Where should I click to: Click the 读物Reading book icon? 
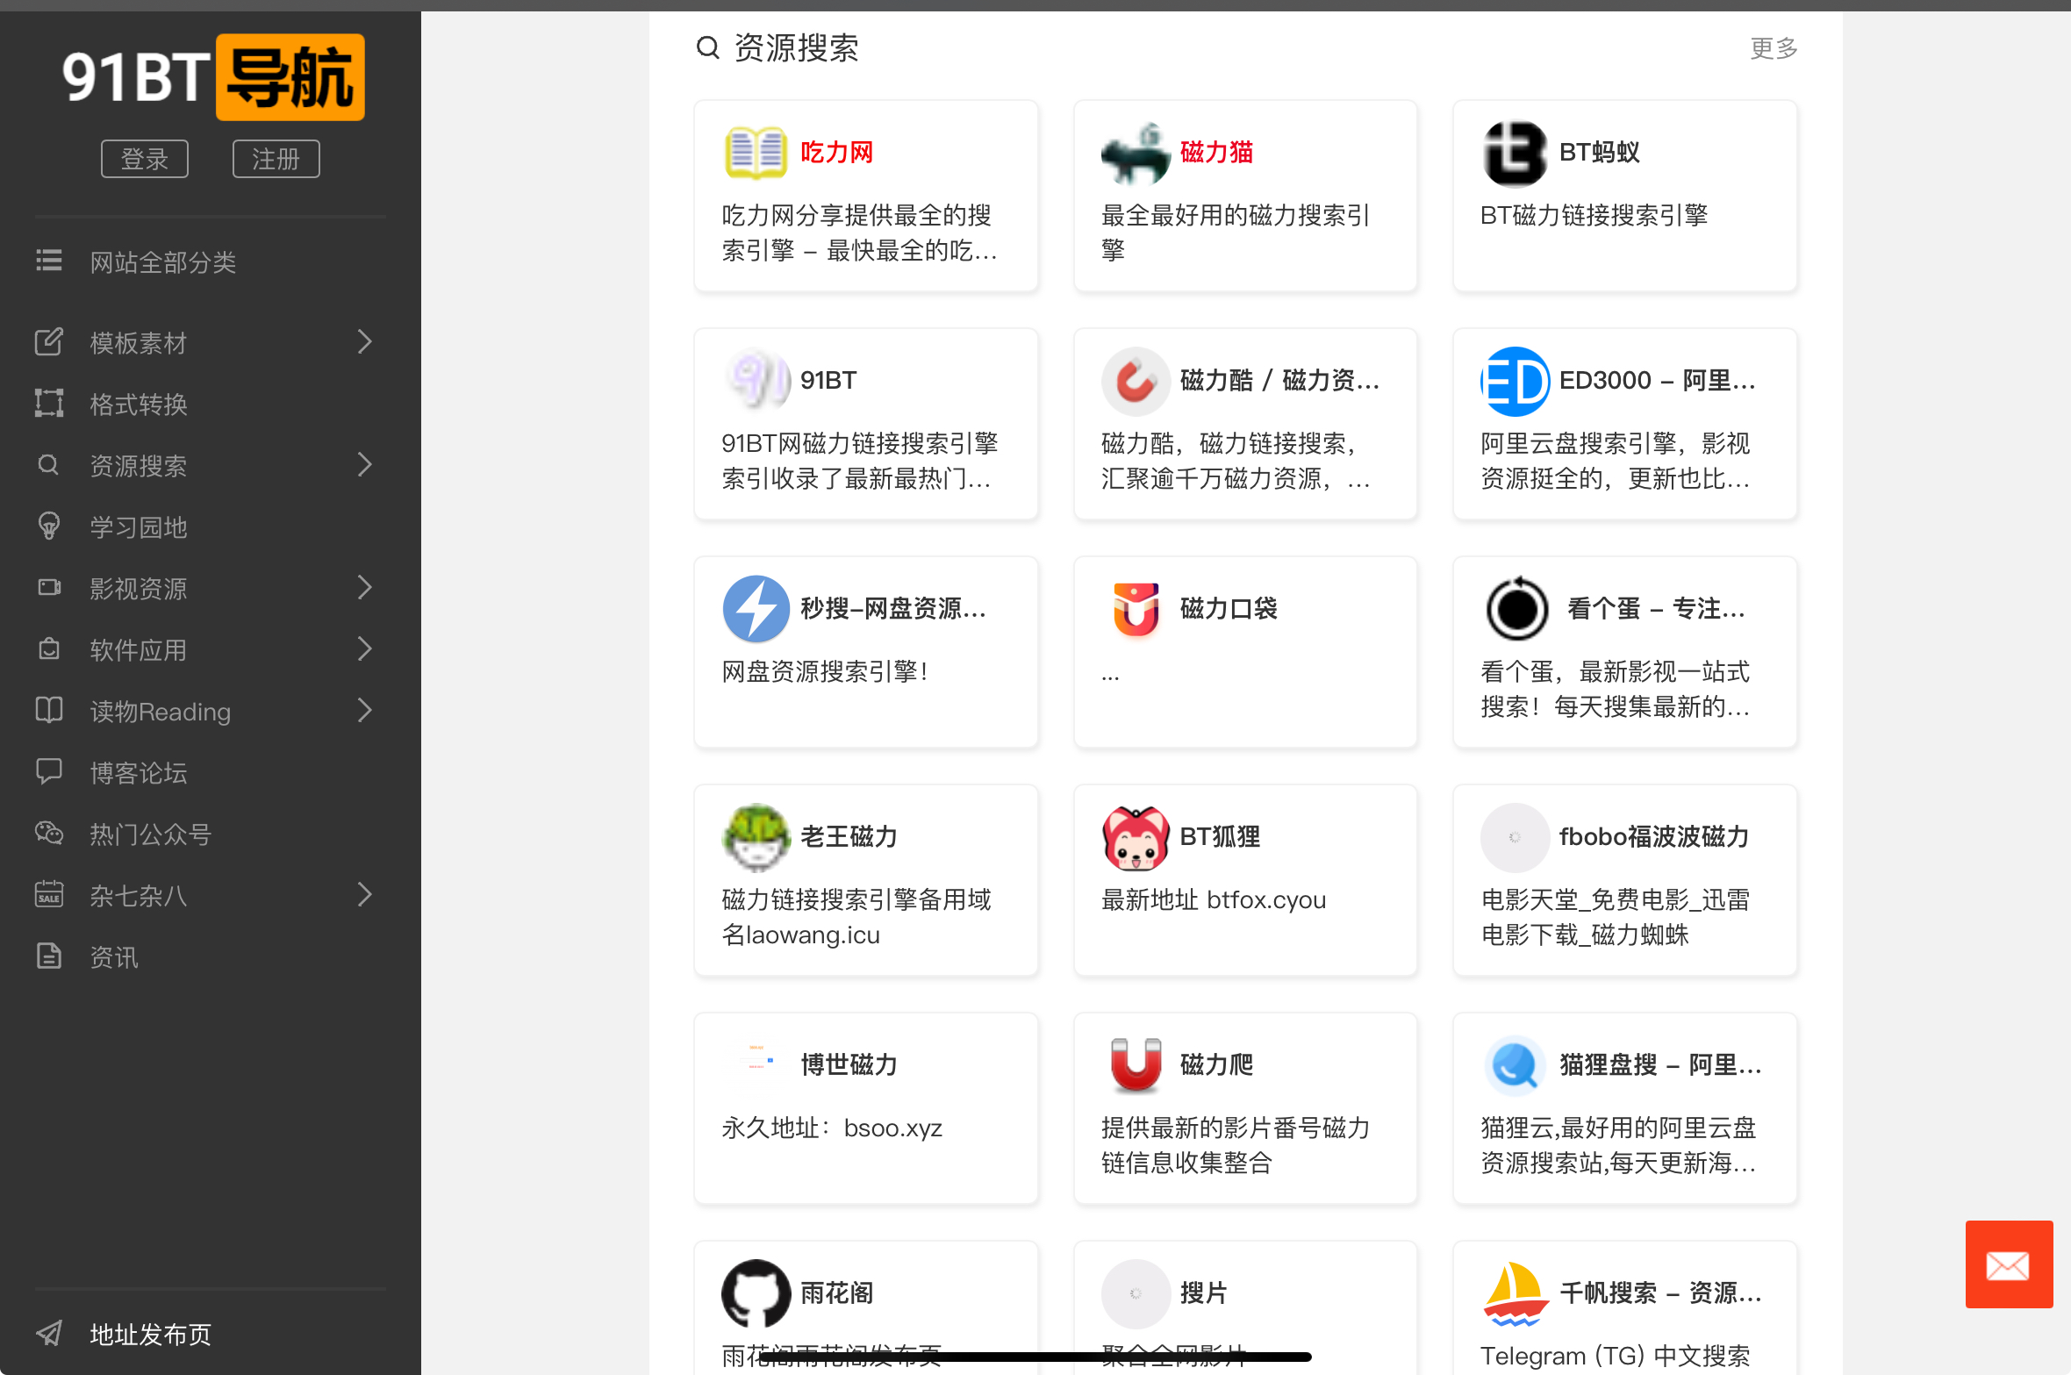[49, 710]
